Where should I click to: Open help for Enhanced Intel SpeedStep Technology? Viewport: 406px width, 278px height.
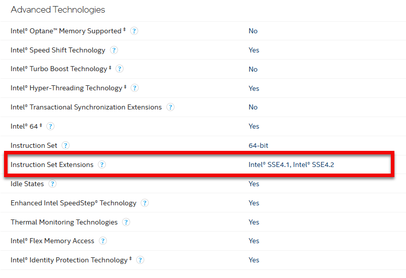pos(145,203)
